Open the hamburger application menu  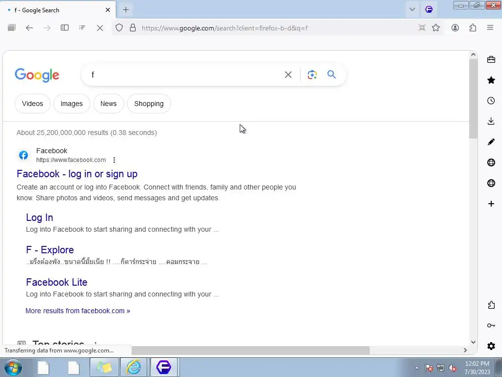(x=490, y=28)
